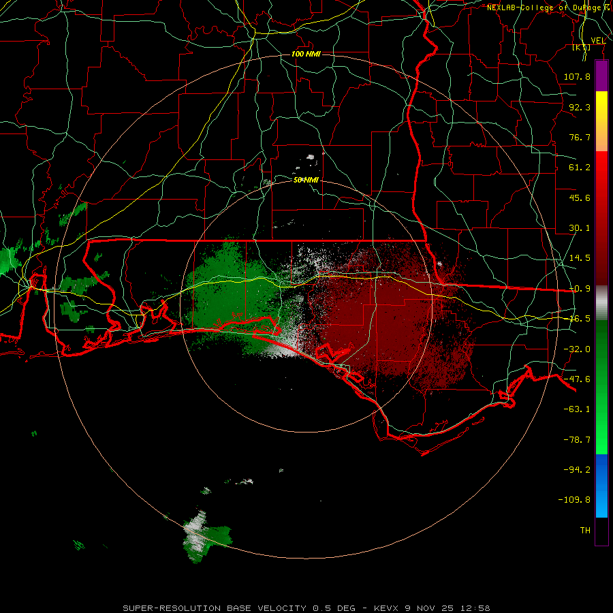Pick the green segment of velocity color bar

tap(601, 387)
